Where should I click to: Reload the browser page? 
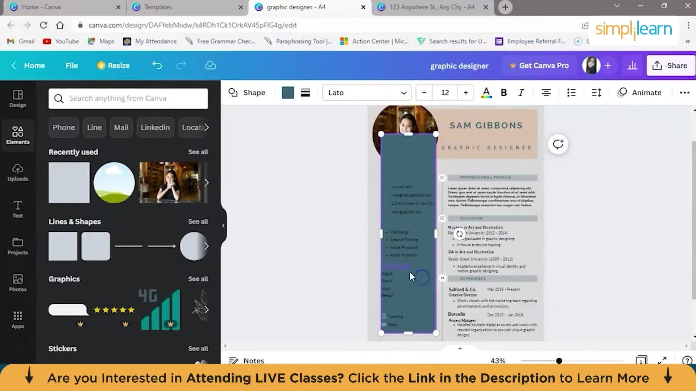click(x=43, y=25)
